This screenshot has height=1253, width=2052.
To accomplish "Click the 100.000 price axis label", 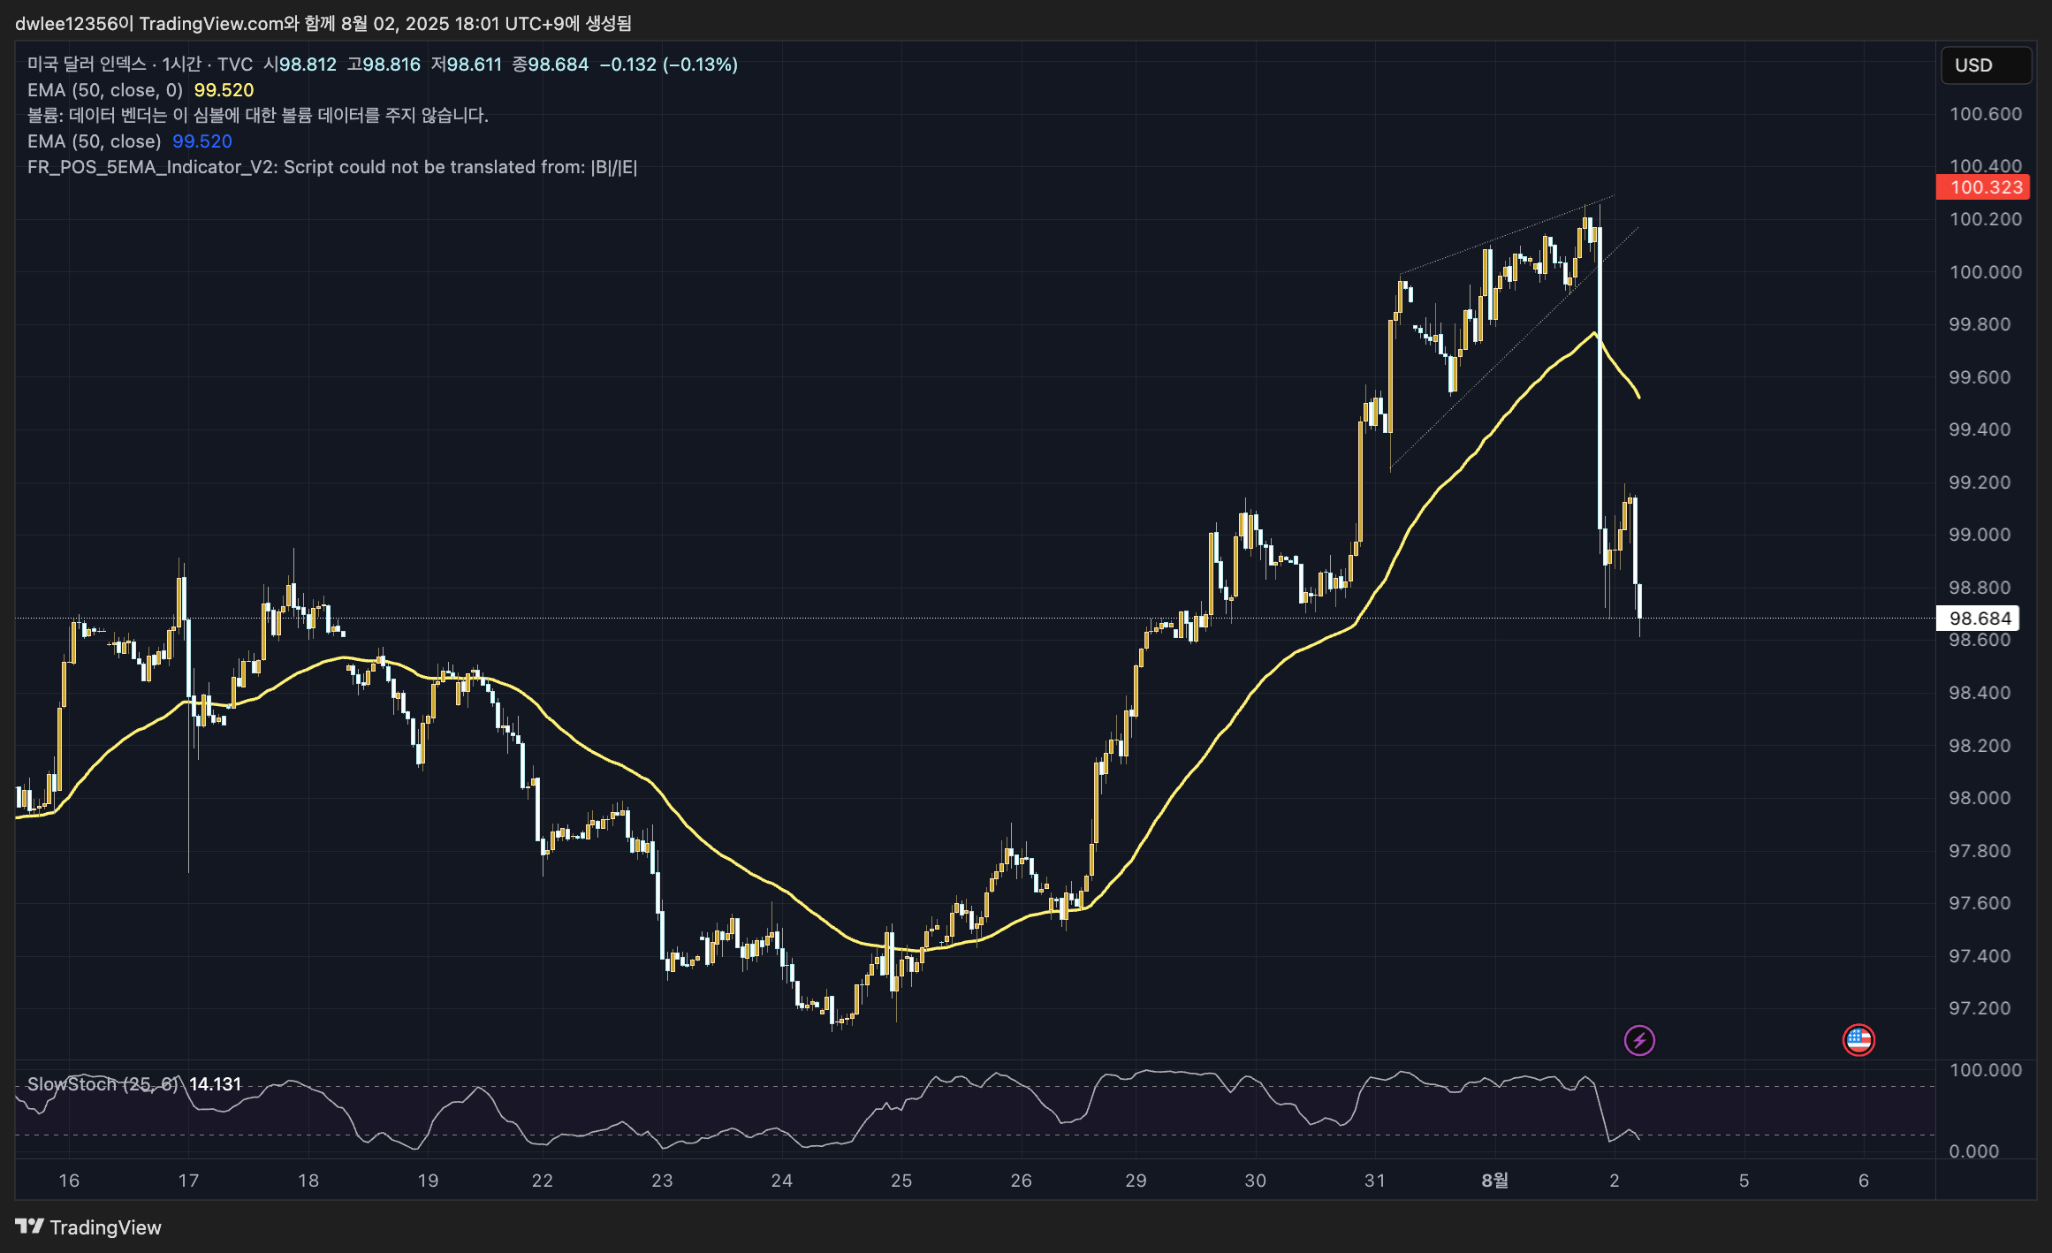I will pyautogui.click(x=1986, y=272).
